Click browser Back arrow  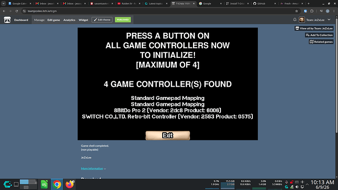[4, 11]
